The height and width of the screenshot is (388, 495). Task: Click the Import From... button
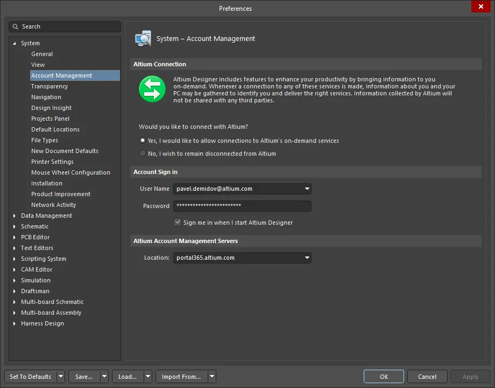click(x=181, y=377)
